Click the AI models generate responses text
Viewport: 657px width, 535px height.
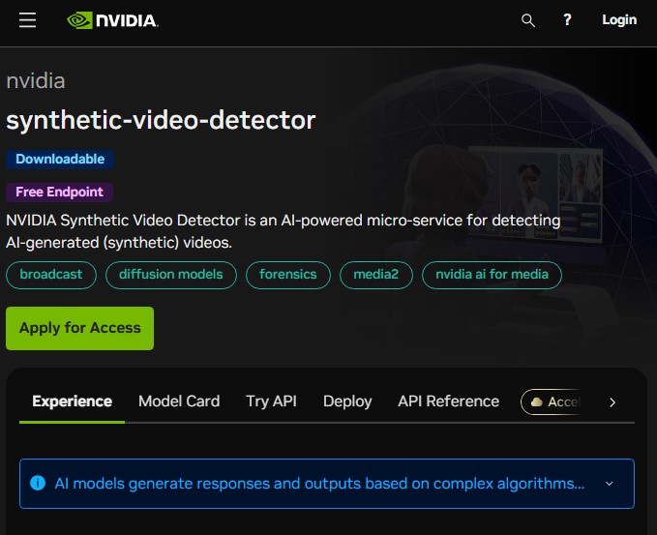(319, 484)
